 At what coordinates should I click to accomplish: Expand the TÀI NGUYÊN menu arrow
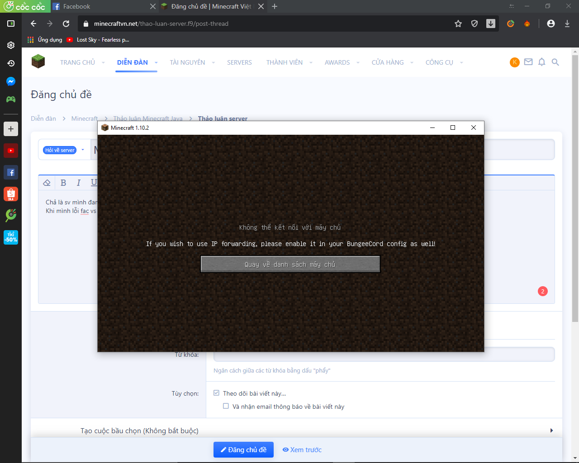213,63
